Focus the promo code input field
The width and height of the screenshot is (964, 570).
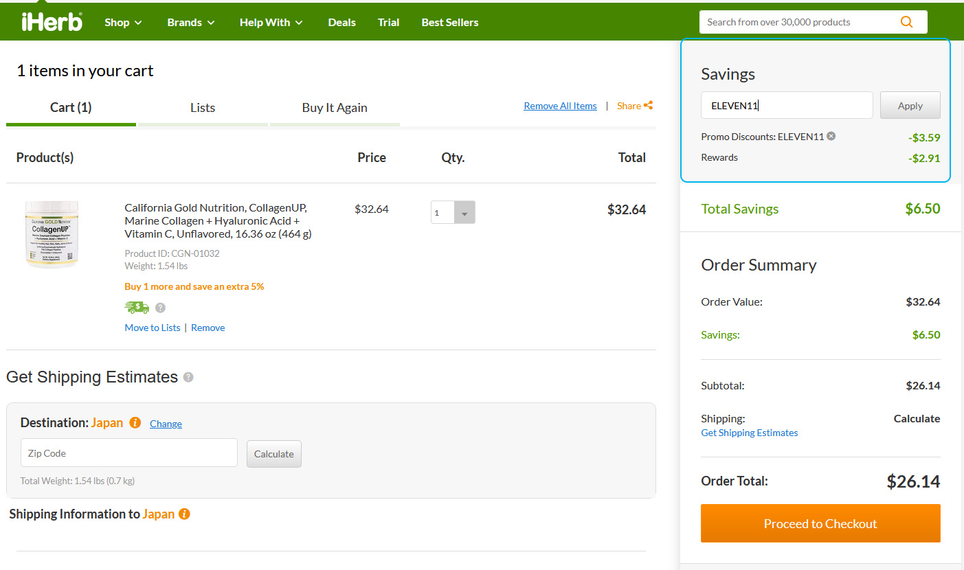coord(787,105)
